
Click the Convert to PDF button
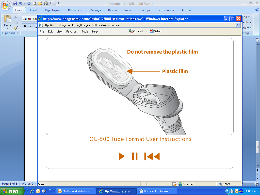coord(136,31)
